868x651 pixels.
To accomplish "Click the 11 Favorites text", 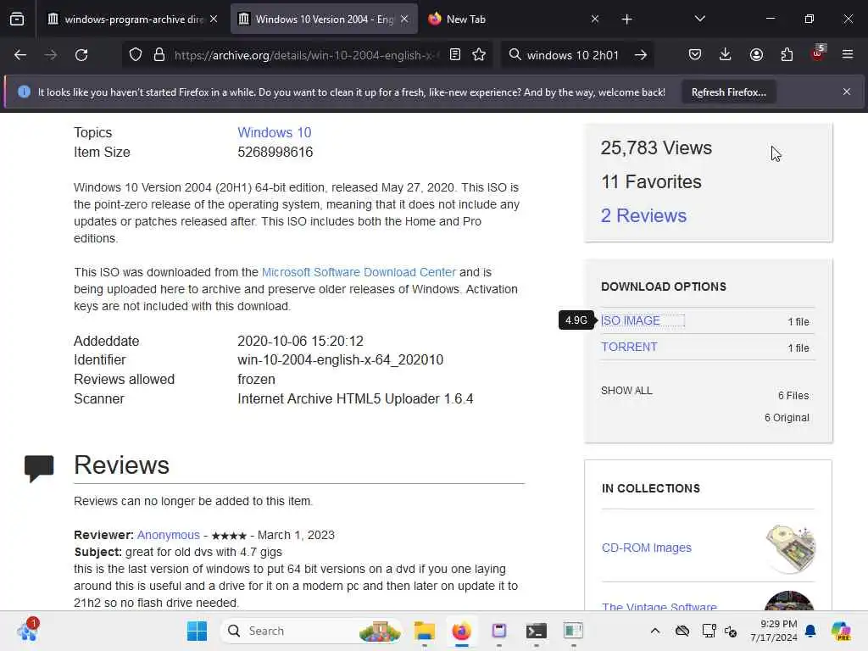I will point(651,181).
